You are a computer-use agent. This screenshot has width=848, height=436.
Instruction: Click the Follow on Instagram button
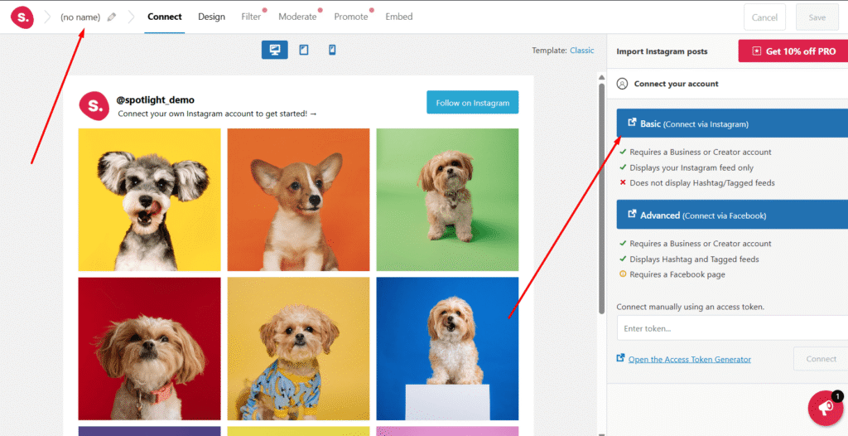pyautogui.click(x=473, y=102)
